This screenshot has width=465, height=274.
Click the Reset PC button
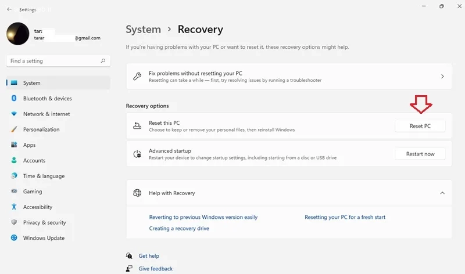coord(420,126)
